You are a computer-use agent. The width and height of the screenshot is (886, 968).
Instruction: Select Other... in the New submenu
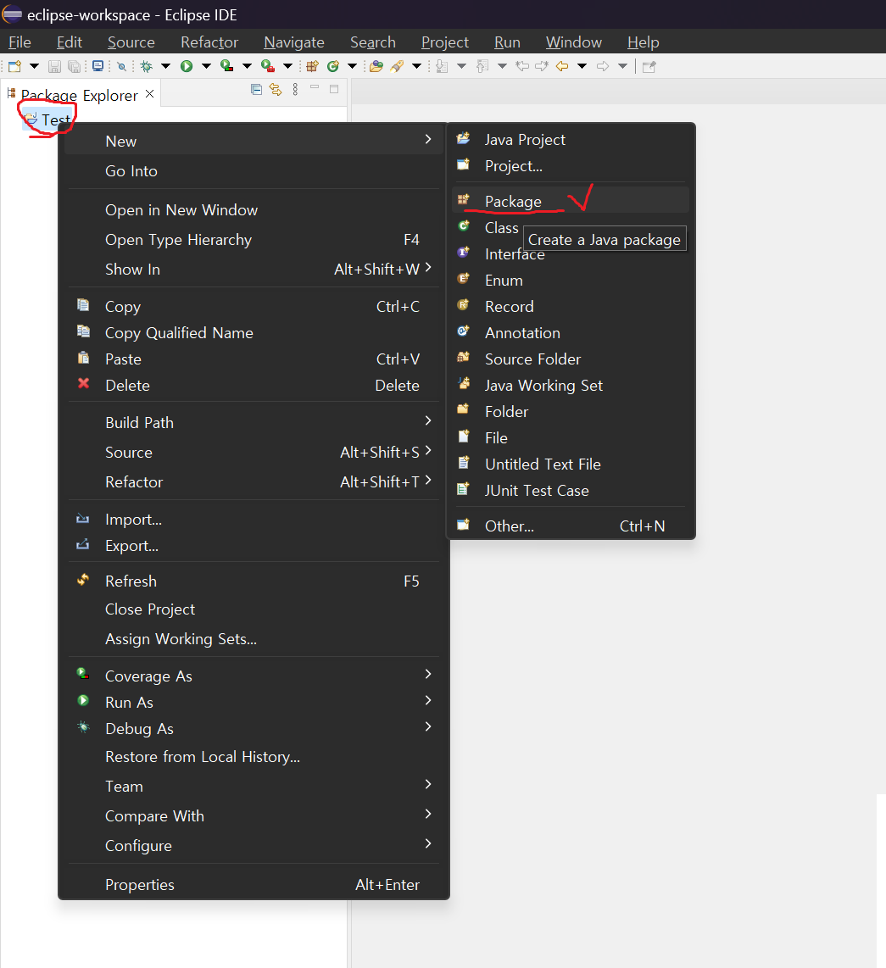pos(571,526)
